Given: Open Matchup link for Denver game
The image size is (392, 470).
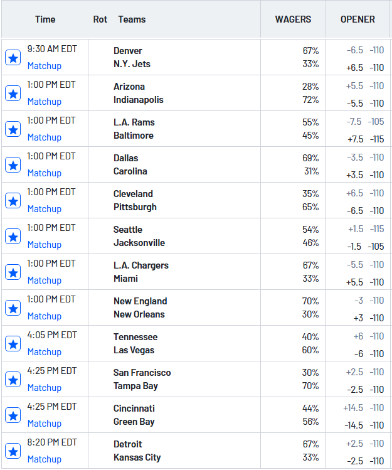Looking at the screenshot, I should point(44,66).
